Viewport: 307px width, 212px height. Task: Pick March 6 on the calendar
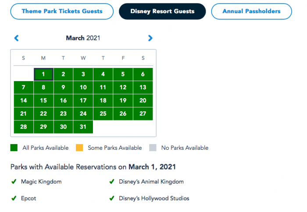click(x=143, y=74)
